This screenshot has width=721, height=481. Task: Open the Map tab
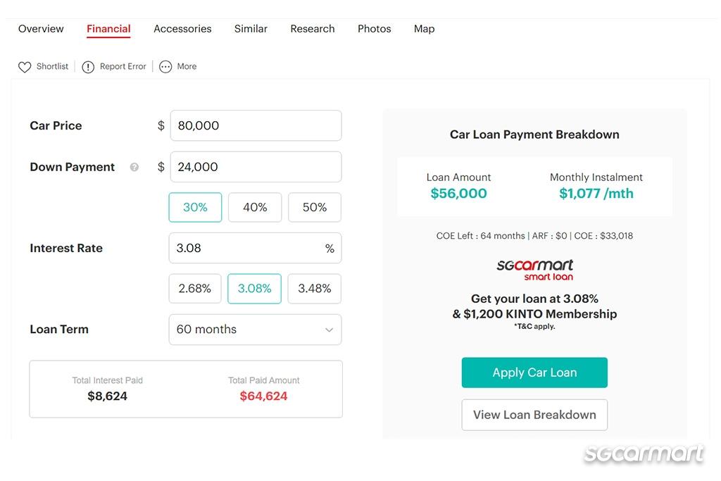click(424, 28)
